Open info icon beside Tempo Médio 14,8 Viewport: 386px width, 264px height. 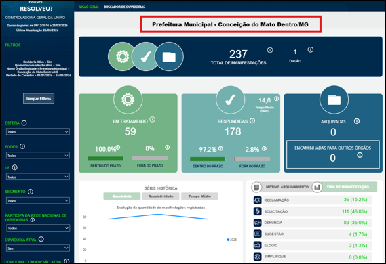point(277,99)
